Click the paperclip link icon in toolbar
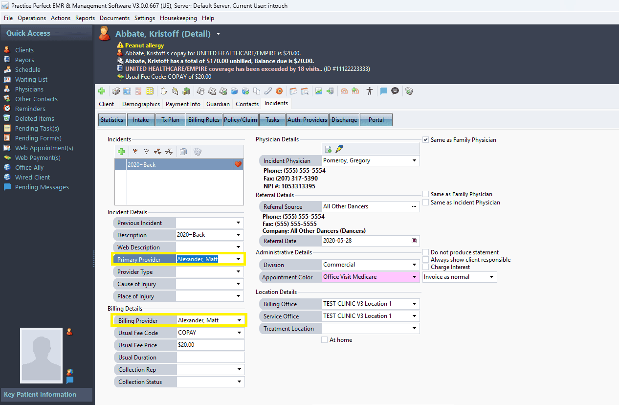 pyautogui.click(x=268, y=91)
